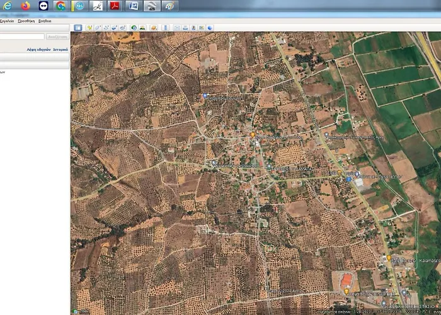Viewport: 441px width, 315px height.
Task: Open the Εργαλεία menu
Action: [x=6, y=21]
